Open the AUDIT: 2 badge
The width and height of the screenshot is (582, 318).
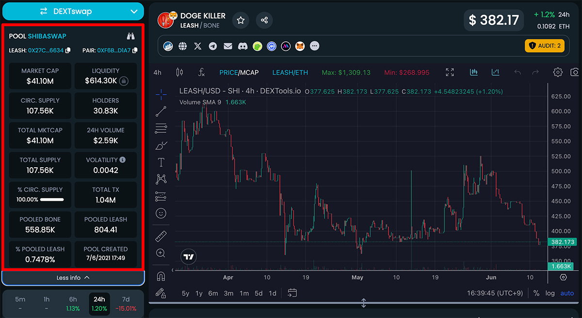[x=545, y=46]
